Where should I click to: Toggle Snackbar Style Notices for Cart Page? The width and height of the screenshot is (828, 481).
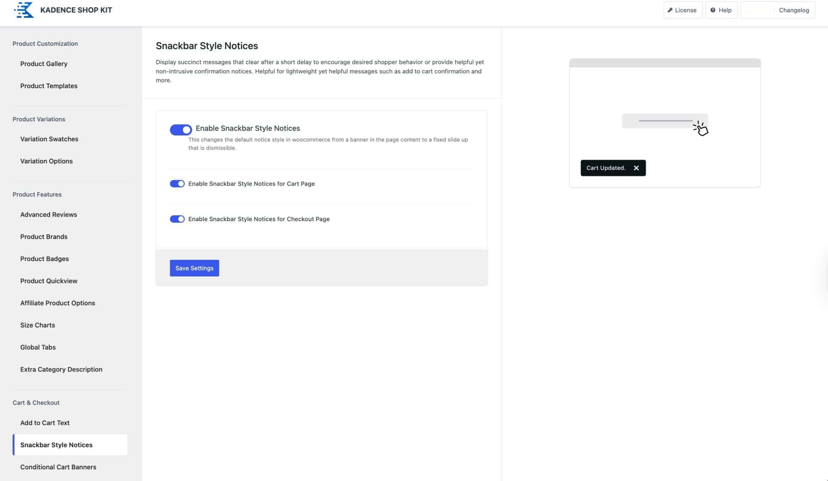[x=177, y=184]
